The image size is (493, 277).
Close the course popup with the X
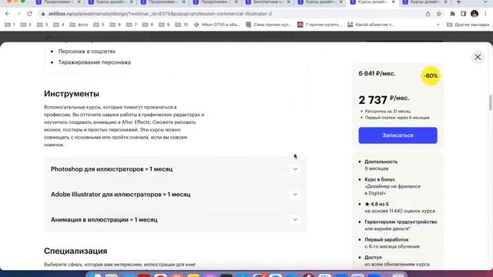[478, 57]
